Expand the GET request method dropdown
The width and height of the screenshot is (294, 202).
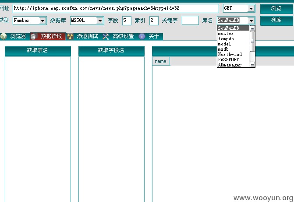click(x=251, y=8)
